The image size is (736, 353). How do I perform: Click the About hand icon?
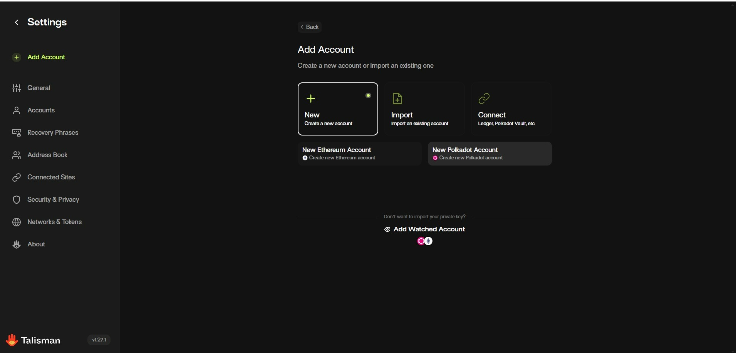click(17, 244)
